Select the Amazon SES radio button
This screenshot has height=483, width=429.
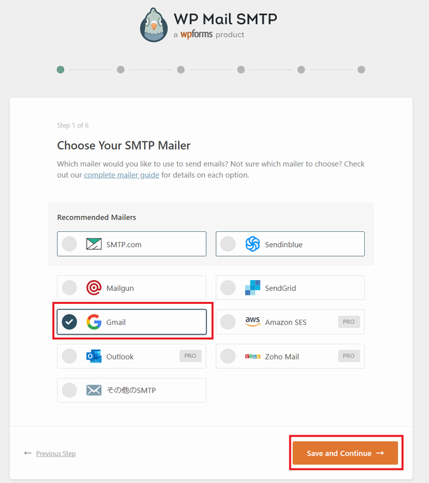[x=228, y=322]
